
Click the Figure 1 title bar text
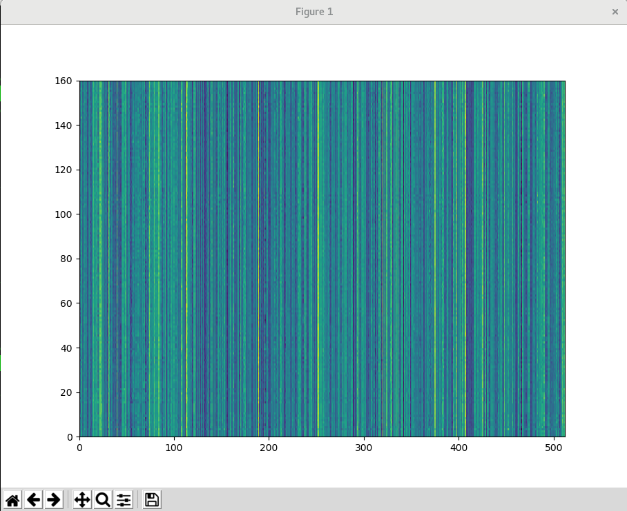(313, 12)
